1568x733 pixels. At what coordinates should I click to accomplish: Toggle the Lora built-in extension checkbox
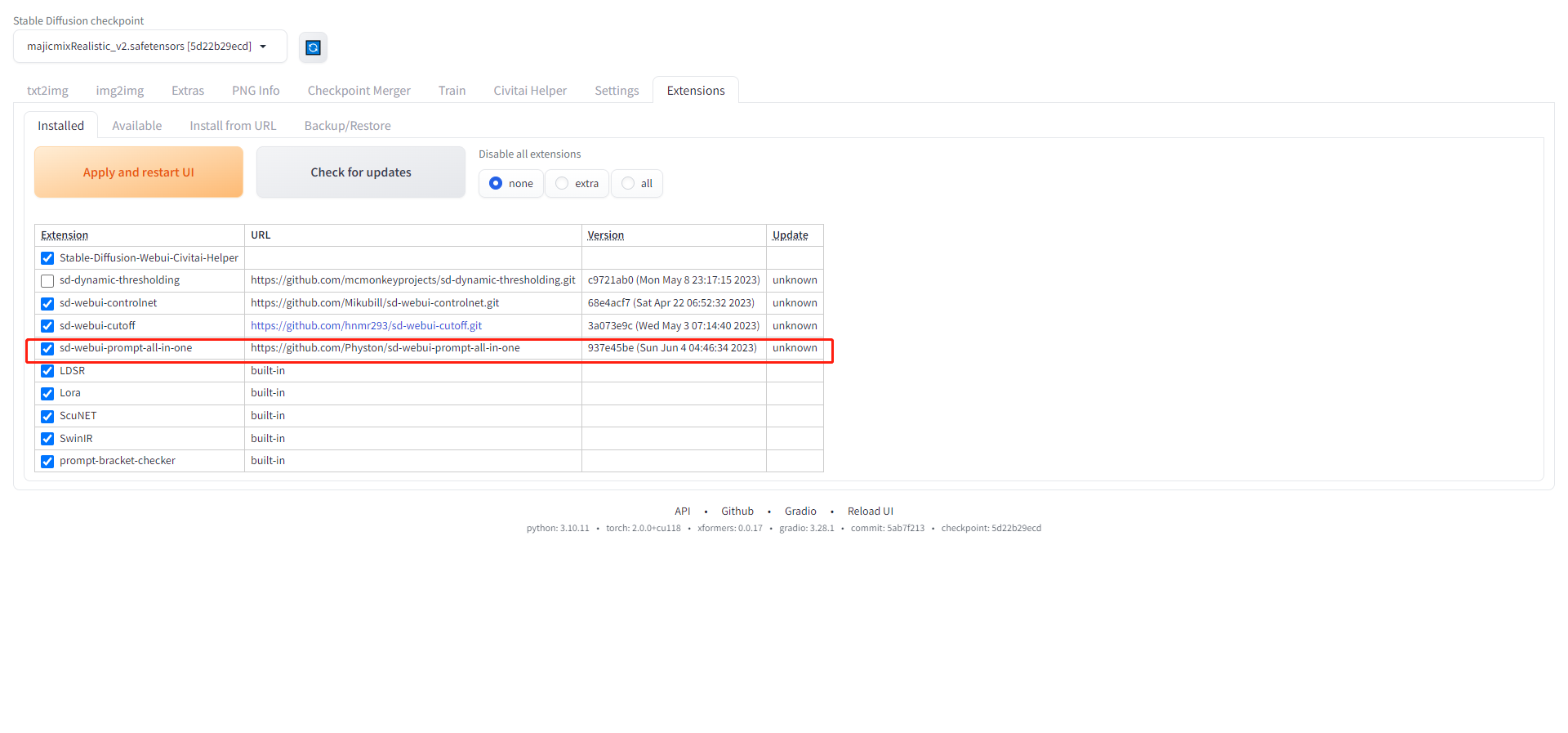(47, 394)
